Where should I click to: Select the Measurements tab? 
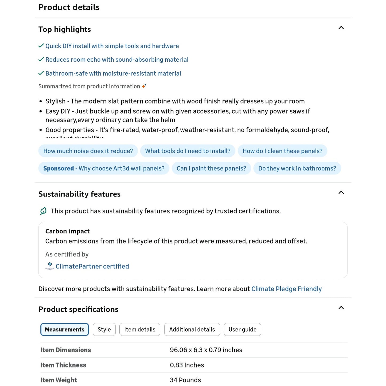65,329
